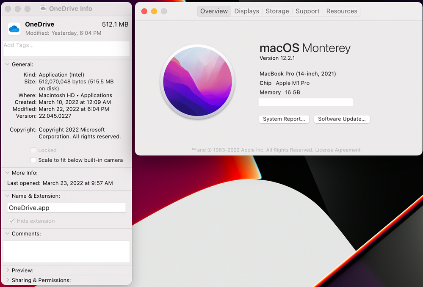The image size is (423, 287).
Task: Enable Scale to fit below built-in camera
Action: 33,160
